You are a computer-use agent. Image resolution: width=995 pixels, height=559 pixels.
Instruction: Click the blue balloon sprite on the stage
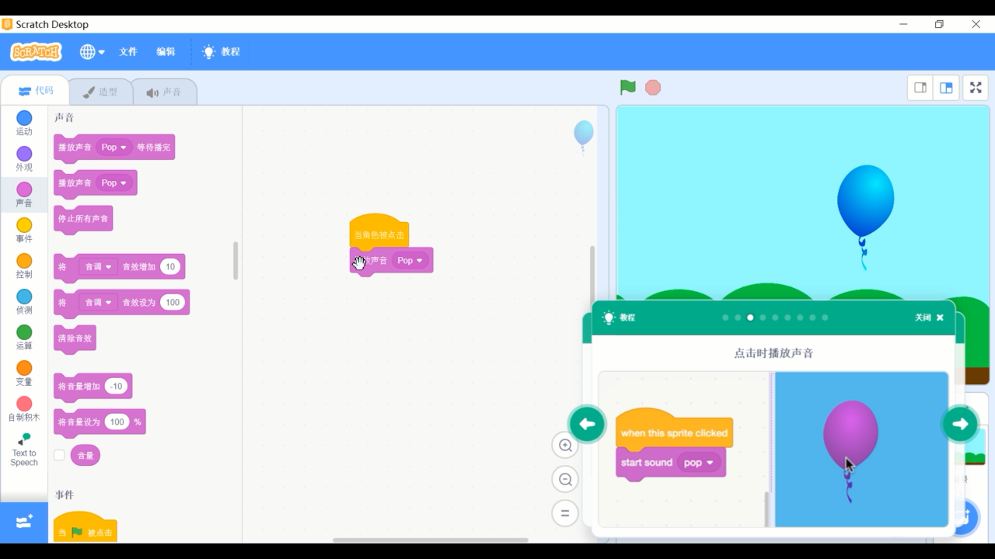click(x=865, y=196)
